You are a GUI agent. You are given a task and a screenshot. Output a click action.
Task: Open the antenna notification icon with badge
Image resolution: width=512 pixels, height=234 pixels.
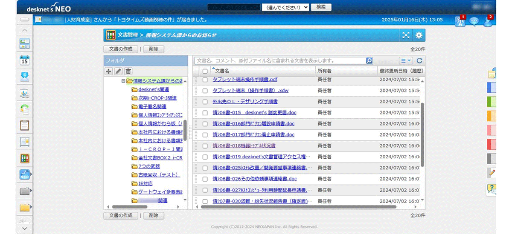click(x=460, y=21)
